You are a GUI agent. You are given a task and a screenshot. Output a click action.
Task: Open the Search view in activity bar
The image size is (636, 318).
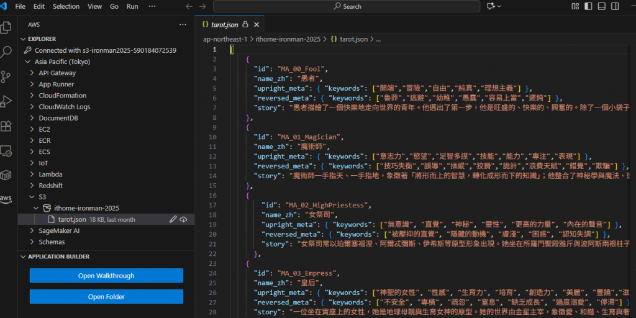6,52
